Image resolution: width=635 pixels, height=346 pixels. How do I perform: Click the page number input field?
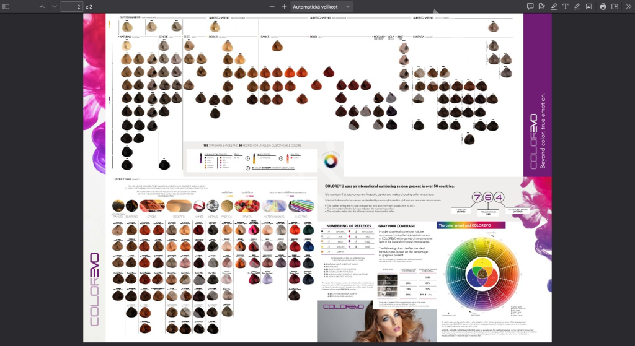(71, 6)
